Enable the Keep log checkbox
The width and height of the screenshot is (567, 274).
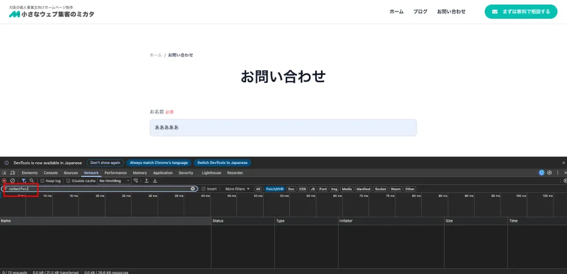pos(43,180)
